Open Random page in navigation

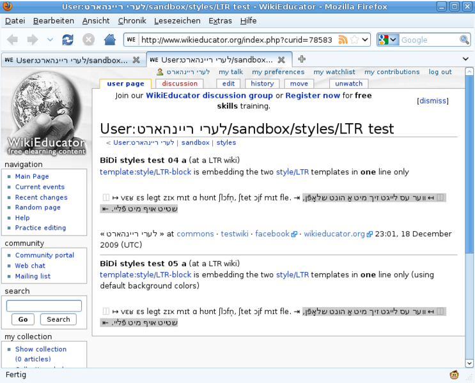pos(38,207)
